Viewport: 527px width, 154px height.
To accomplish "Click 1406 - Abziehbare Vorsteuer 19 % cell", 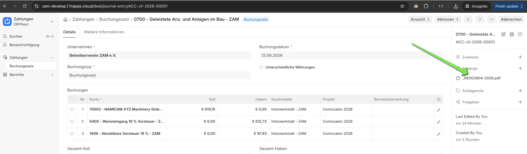I will point(127,134).
